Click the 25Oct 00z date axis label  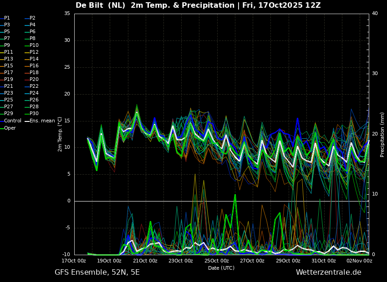pos(217,261)
